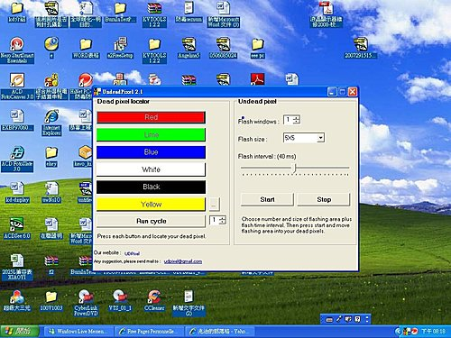Increase the Flash windows number
Screen dimensions: 451x338
coord(297,117)
